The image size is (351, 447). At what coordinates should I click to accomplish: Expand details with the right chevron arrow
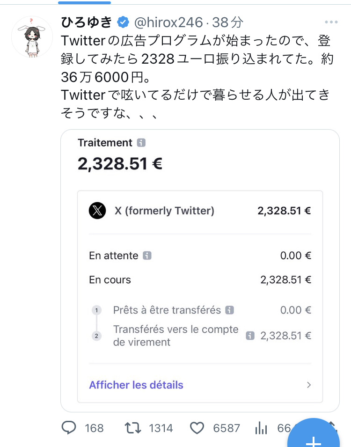pos(308,385)
